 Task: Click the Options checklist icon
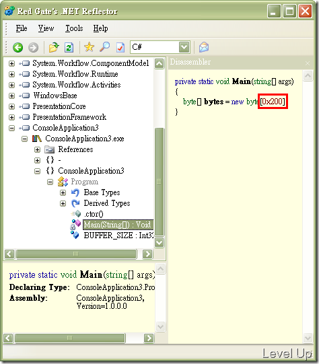(x=120, y=47)
